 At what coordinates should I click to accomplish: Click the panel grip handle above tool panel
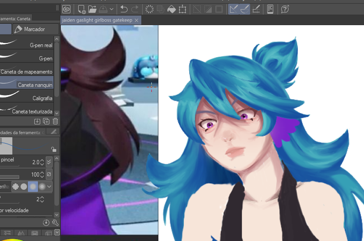click(57, 8)
